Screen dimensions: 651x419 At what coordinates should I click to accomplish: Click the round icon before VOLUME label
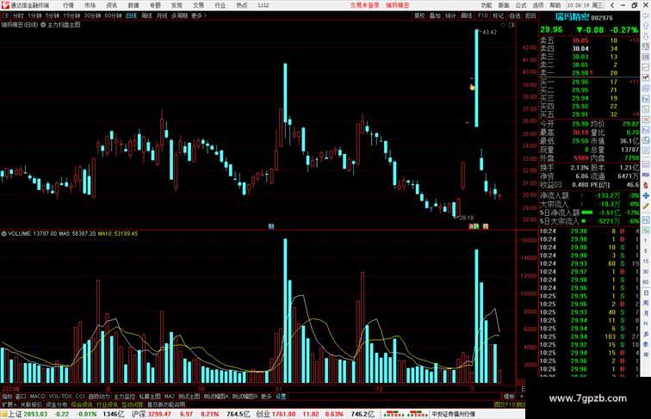click(3, 234)
